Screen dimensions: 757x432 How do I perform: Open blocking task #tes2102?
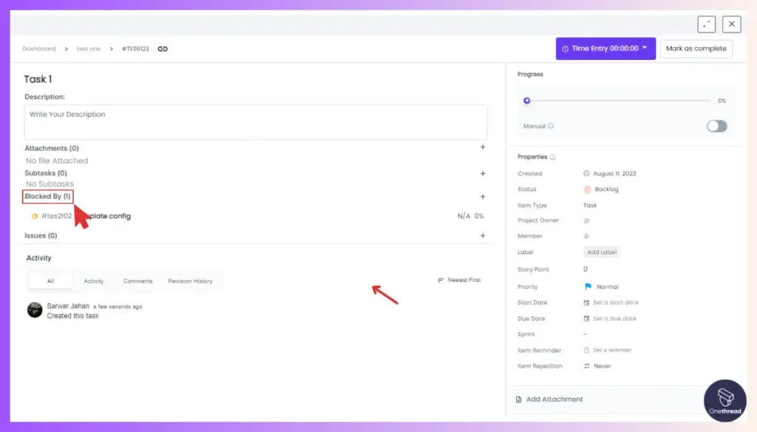(56, 216)
